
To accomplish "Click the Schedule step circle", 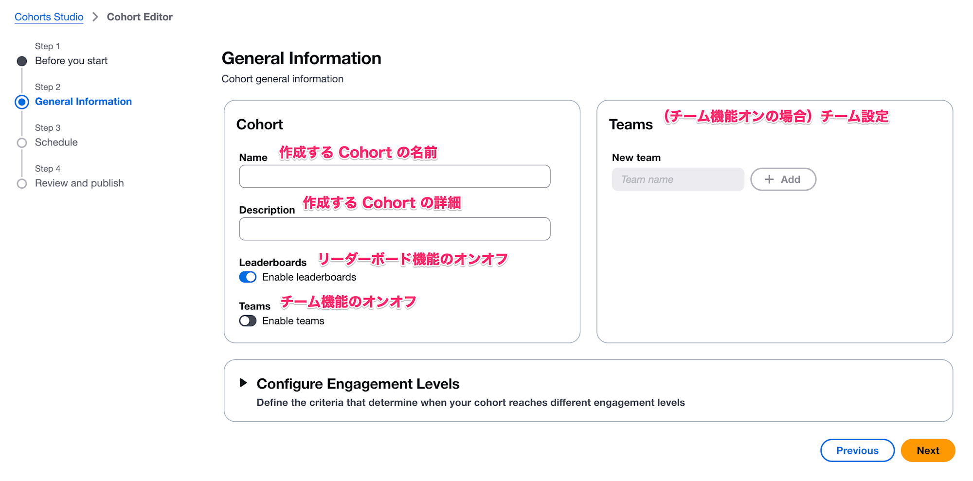I will click(22, 143).
